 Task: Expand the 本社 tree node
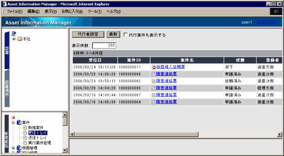tap(14, 39)
